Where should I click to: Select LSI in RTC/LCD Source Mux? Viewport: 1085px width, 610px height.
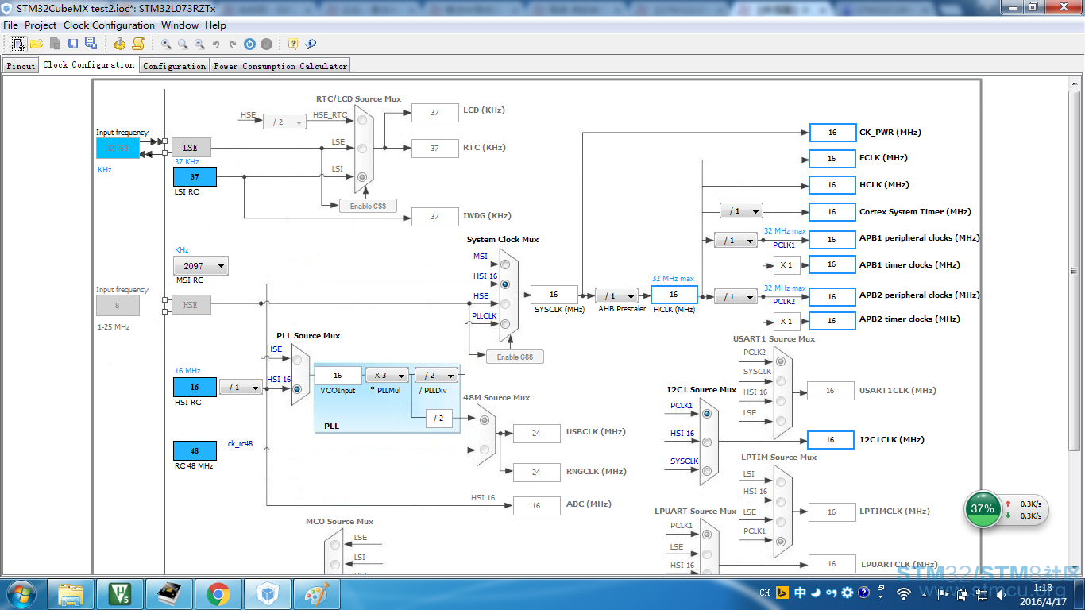point(362,176)
